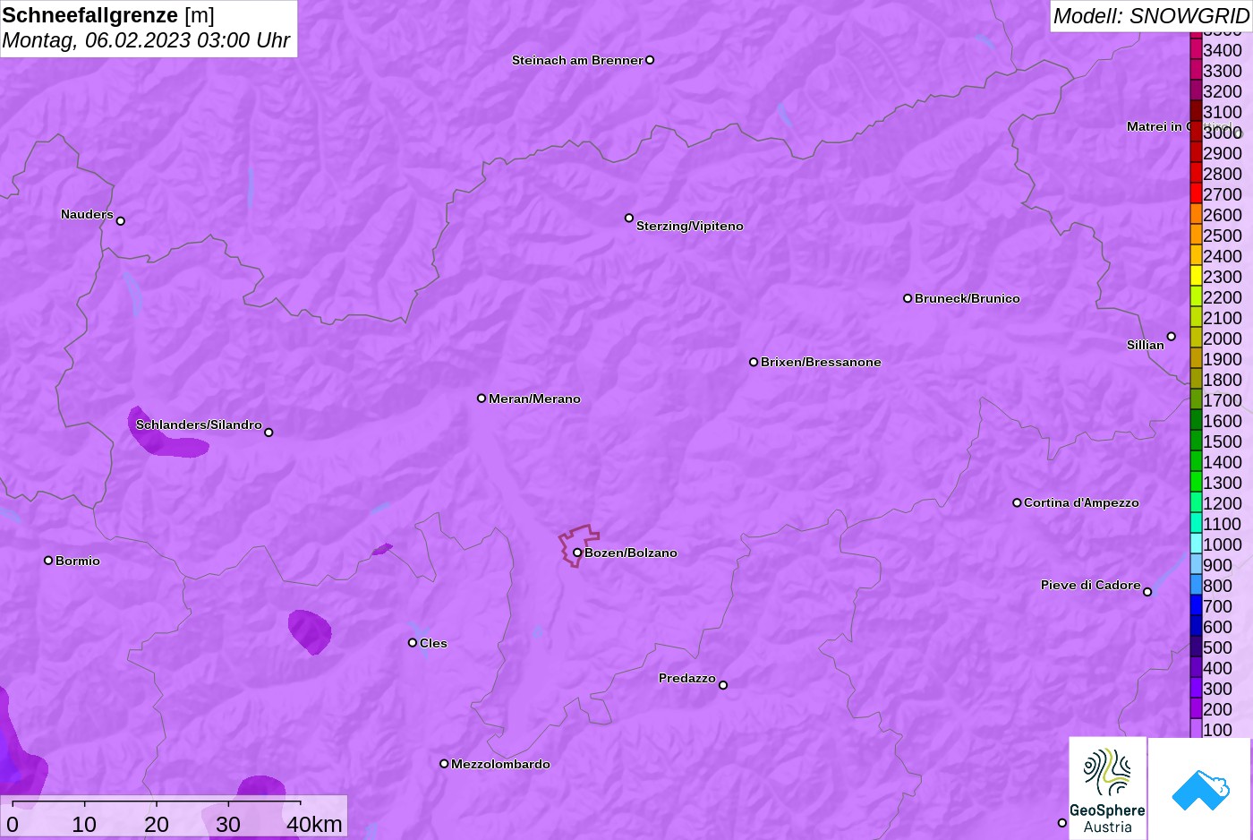
Task: Click the legend value '2000'
Action: click(x=1223, y=339)
